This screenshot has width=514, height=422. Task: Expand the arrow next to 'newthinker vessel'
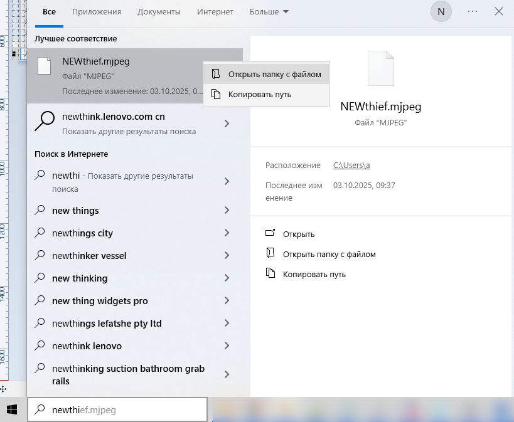click(227, 256)
